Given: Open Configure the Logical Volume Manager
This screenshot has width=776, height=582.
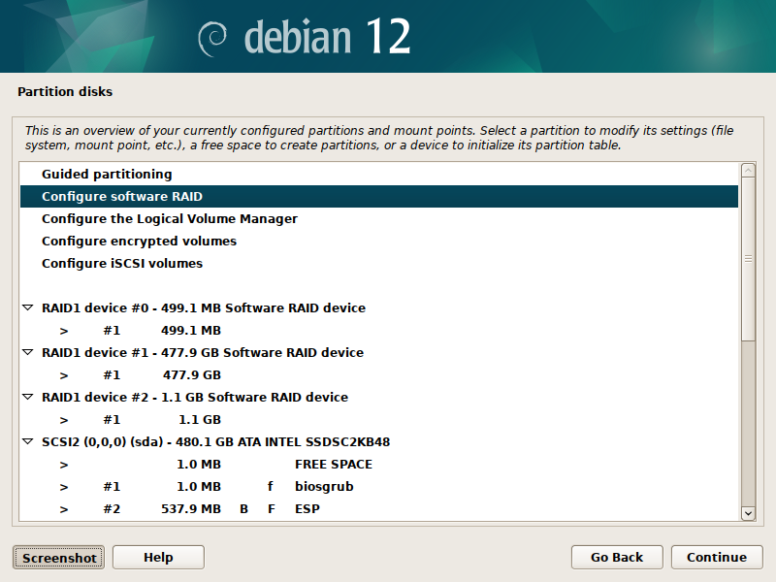Looking at the screenshot, I should (x=170, y=219).
